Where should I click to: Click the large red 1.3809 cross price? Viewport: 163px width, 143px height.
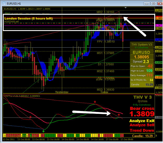(x=142, y=114)
